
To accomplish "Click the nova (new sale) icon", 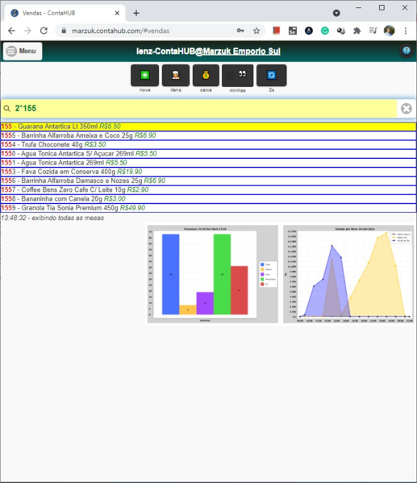I will tap(145, 75).
